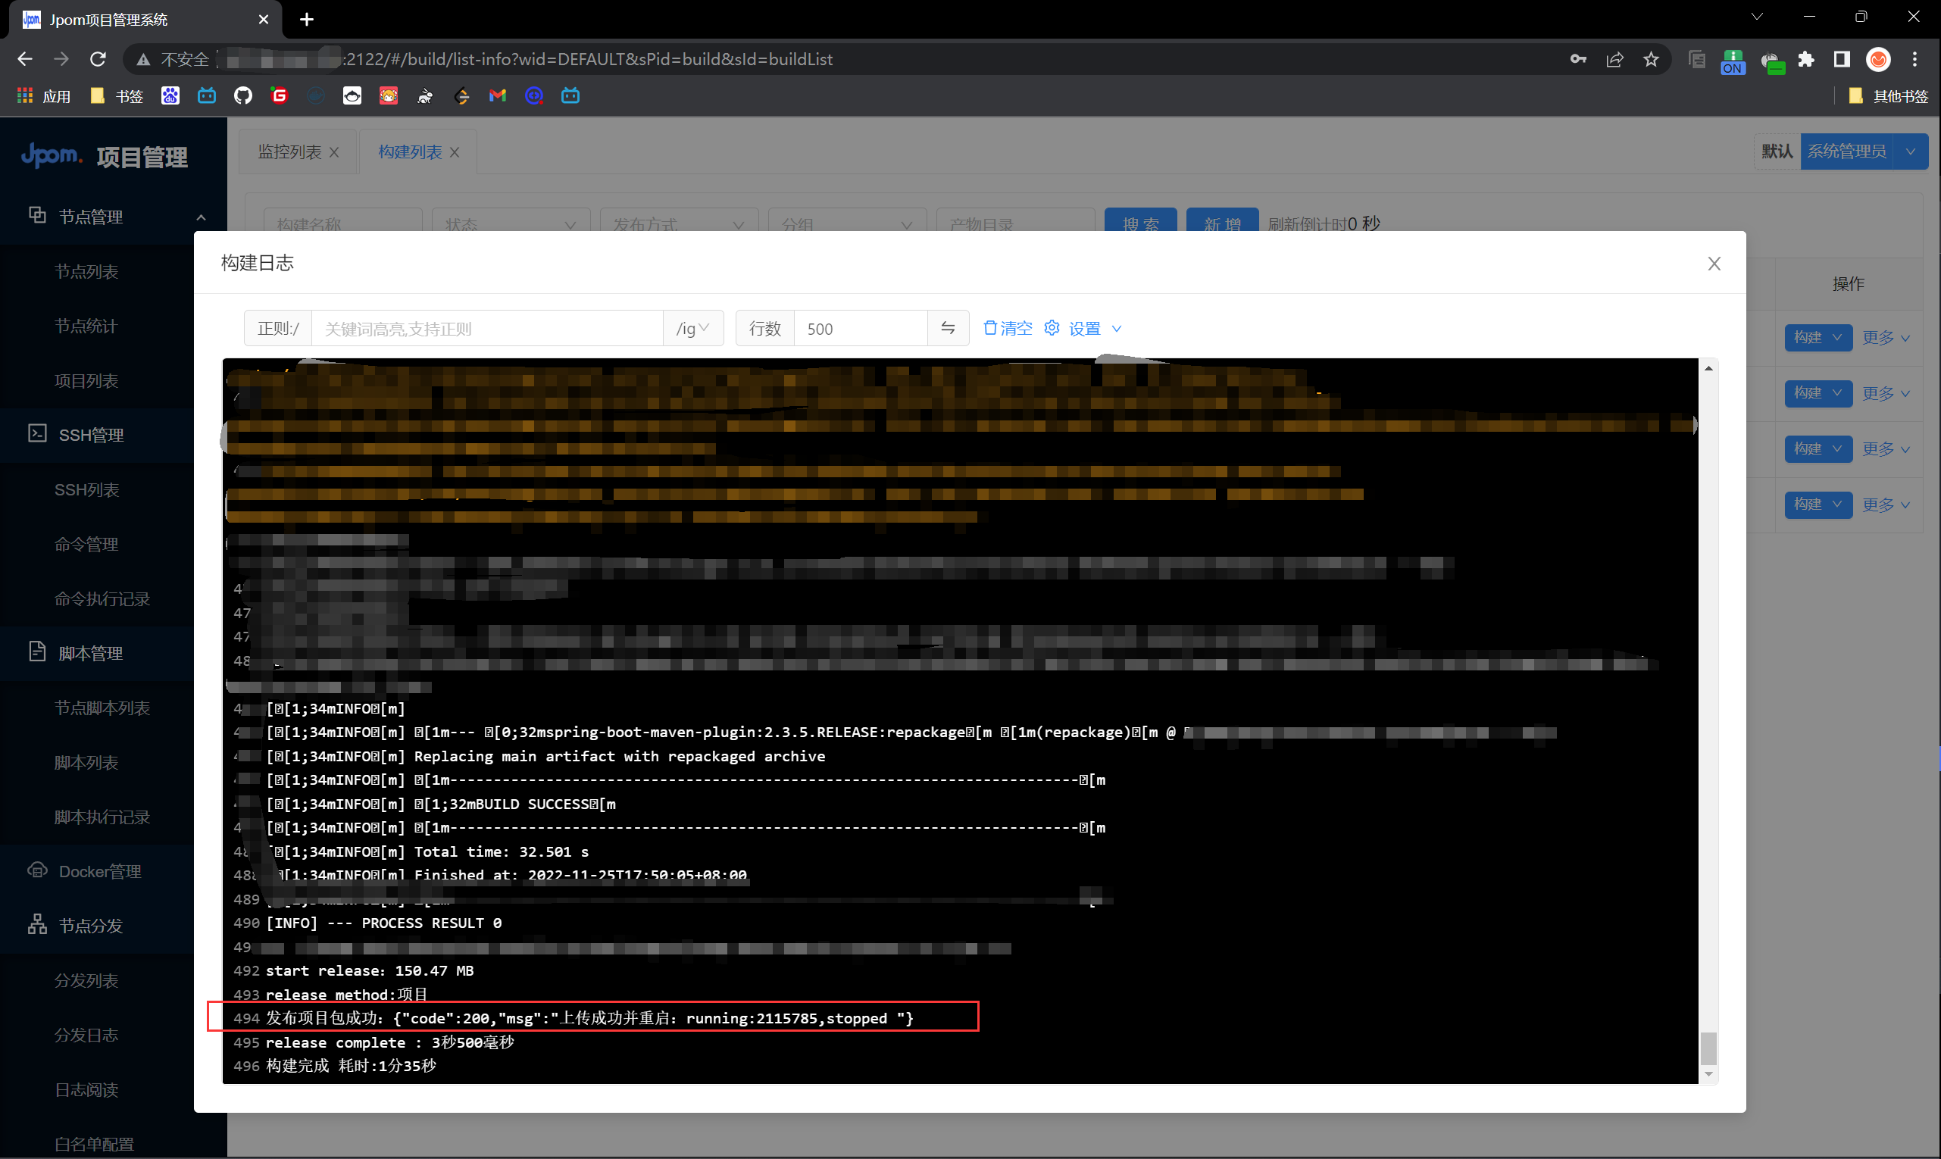The image size is (1941, 1159).
Task: Open the browser extensions puzzle icon
Action: point(1805,59)
